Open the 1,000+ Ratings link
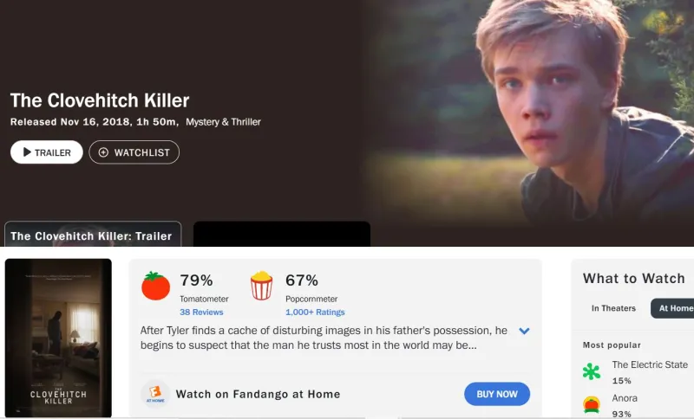 [x=315, y=313]
